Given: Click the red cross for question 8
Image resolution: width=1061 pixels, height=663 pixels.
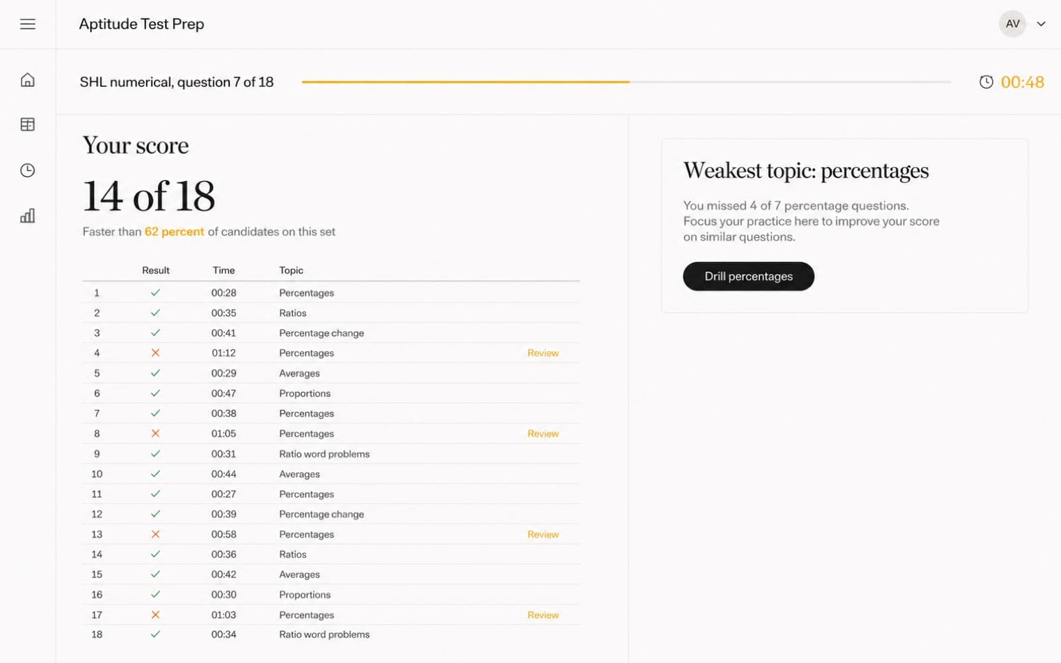Looking at the screenshot, I should (155, 434).
